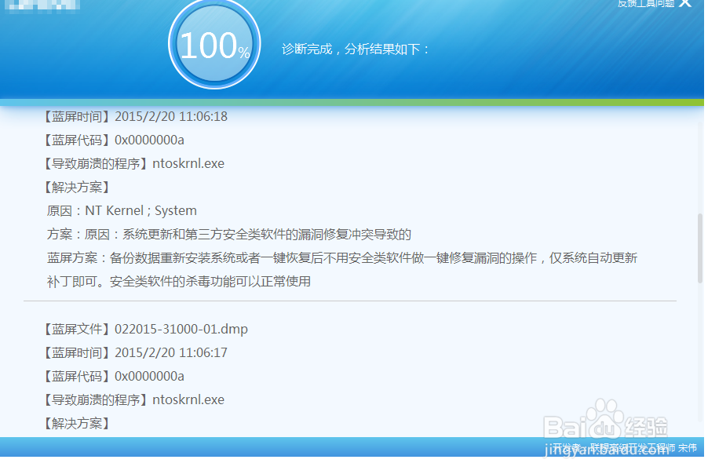Click 【解决方案】 at the bottom of the list

[x=77, y=424]
